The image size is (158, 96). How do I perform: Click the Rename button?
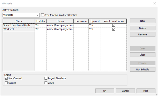[x=142, y=34]
